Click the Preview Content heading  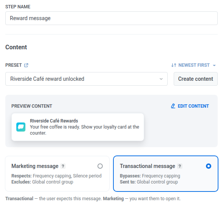(32, 106)
